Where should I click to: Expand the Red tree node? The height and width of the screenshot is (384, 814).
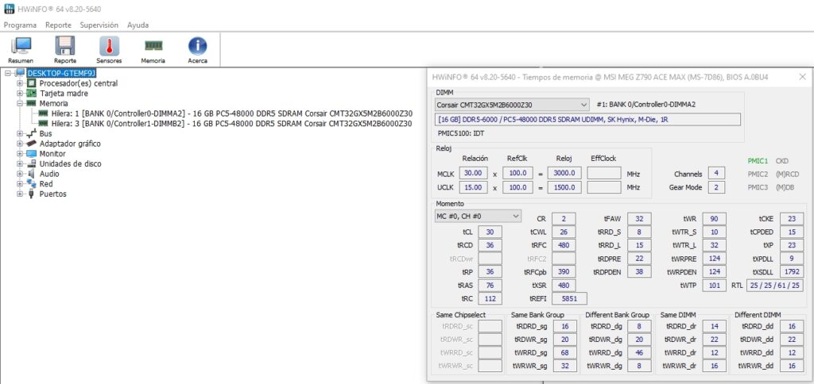click(x=20, y=184)
